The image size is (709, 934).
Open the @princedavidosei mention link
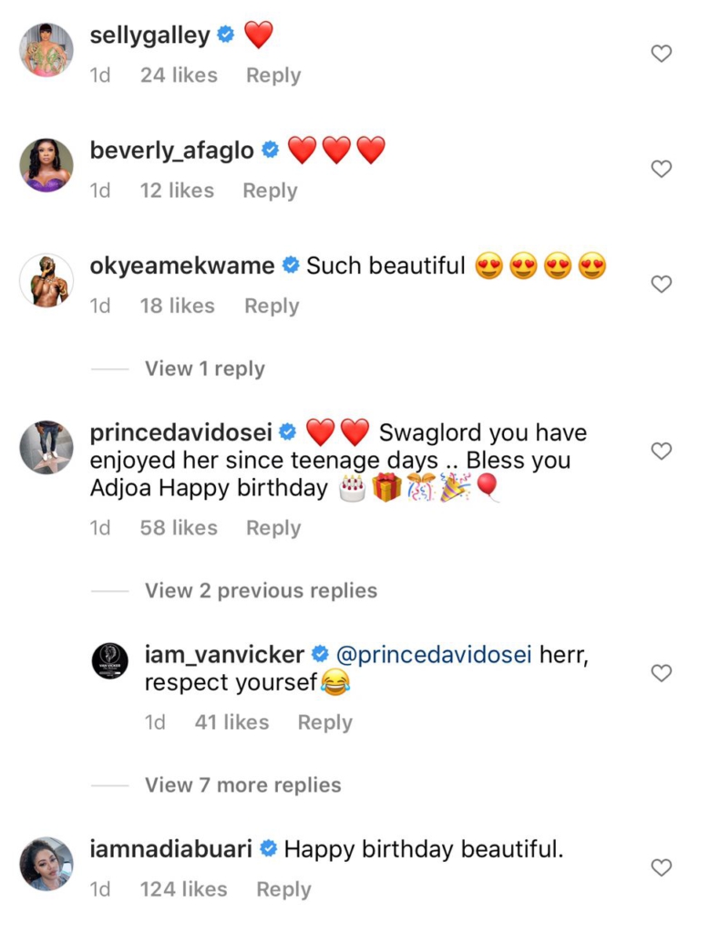434,655
